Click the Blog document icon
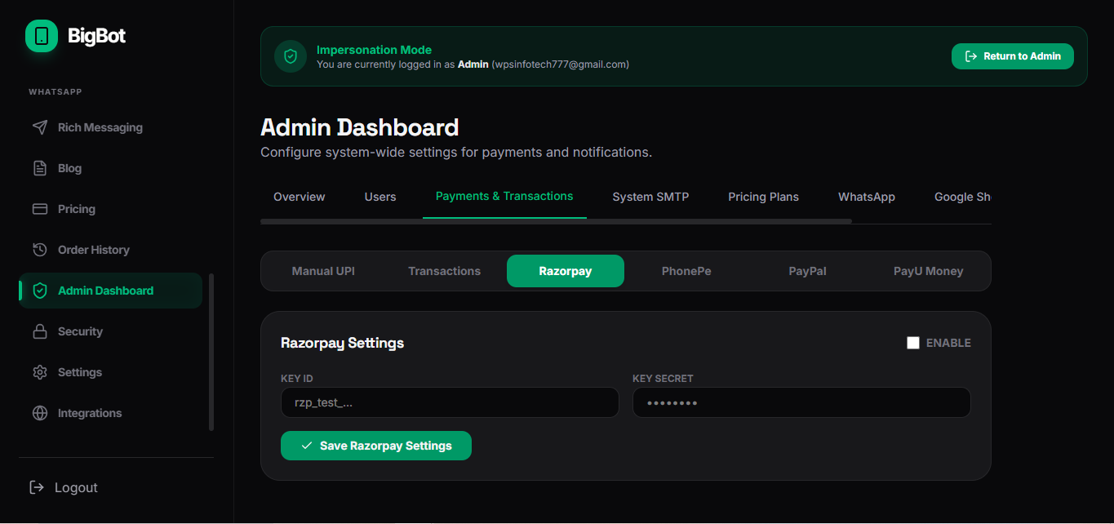Viewport: 1114px width, 524px height. (x=39, y=168)
